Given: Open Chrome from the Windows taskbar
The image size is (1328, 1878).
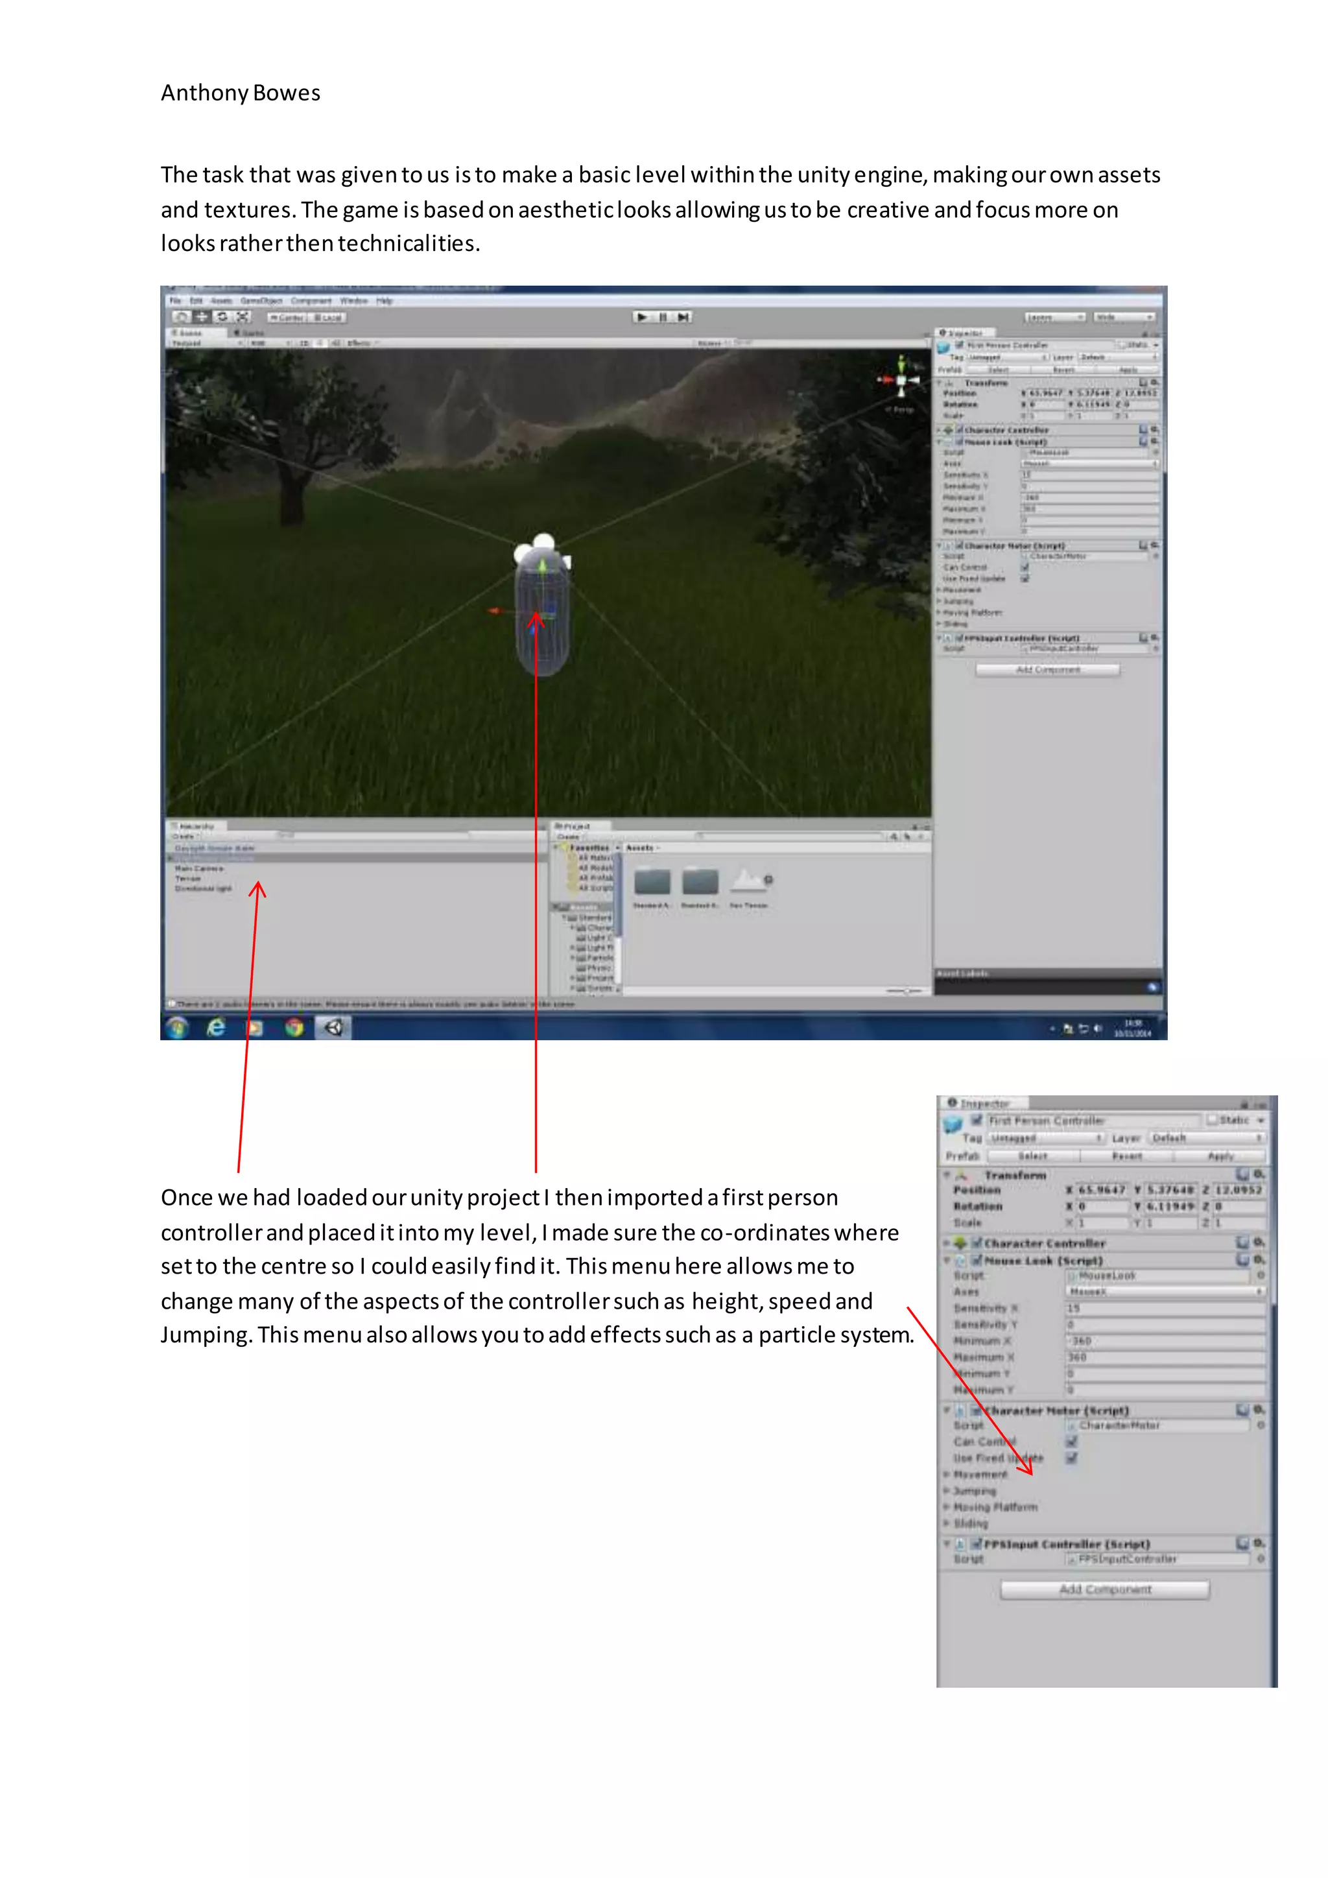Looking at the screenshot, I should click(x=294, y=1027).
